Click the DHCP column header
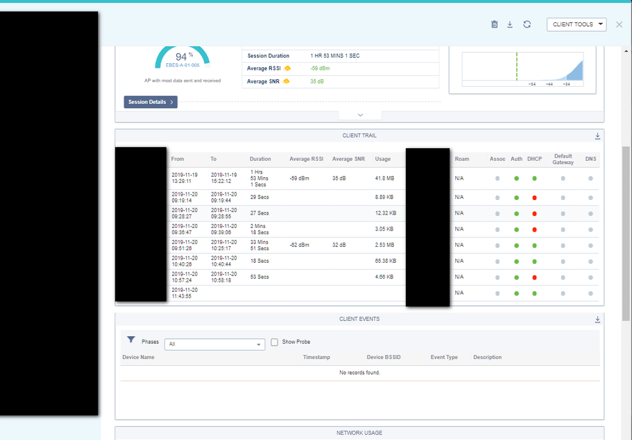The height and width of the screenshot is (440, 632). point(534,159)
